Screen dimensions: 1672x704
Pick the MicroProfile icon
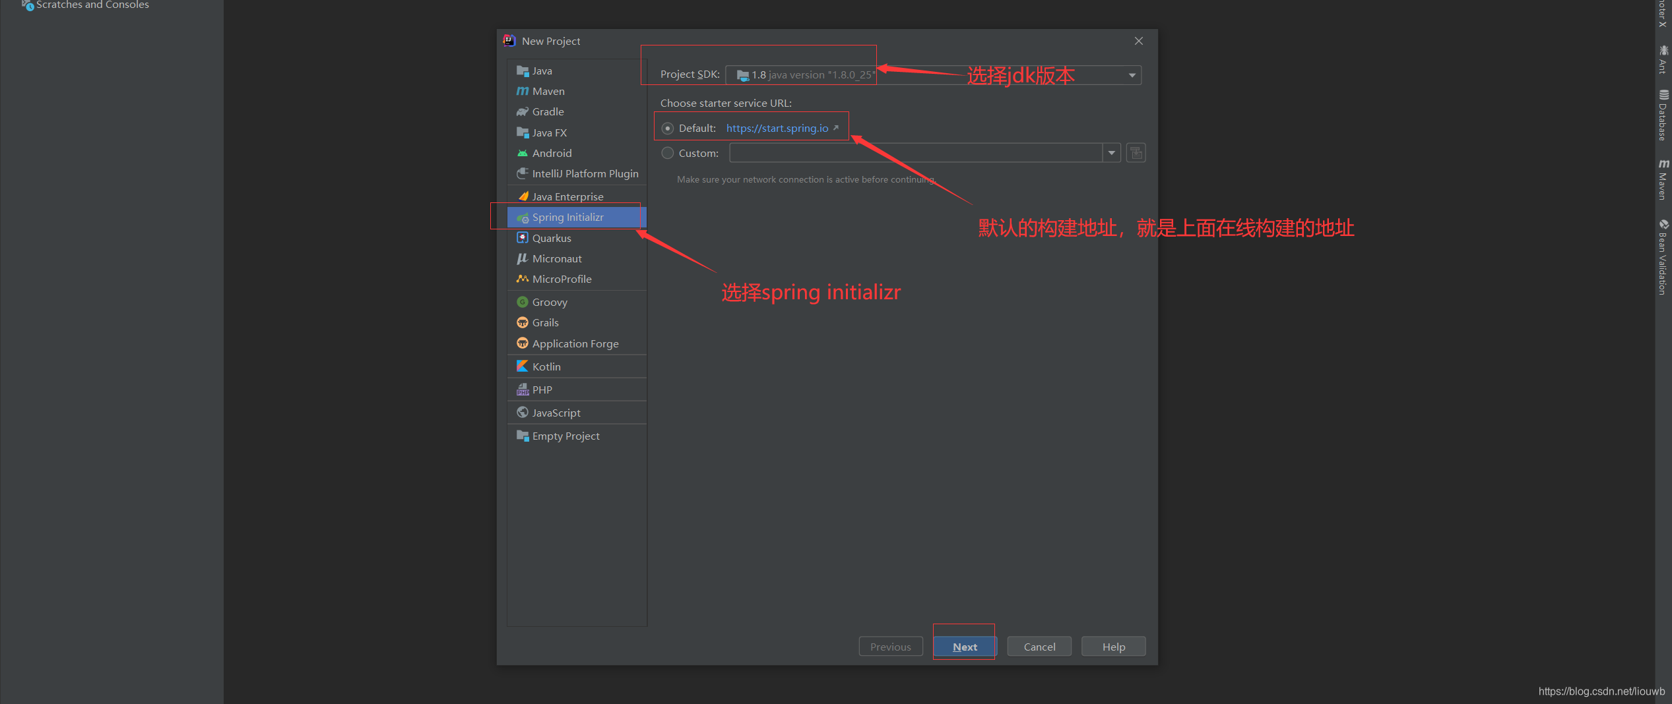click(x=523, y=279)
